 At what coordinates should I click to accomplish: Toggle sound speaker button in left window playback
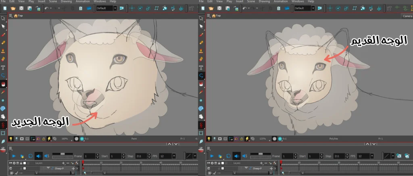click(38, 156)
